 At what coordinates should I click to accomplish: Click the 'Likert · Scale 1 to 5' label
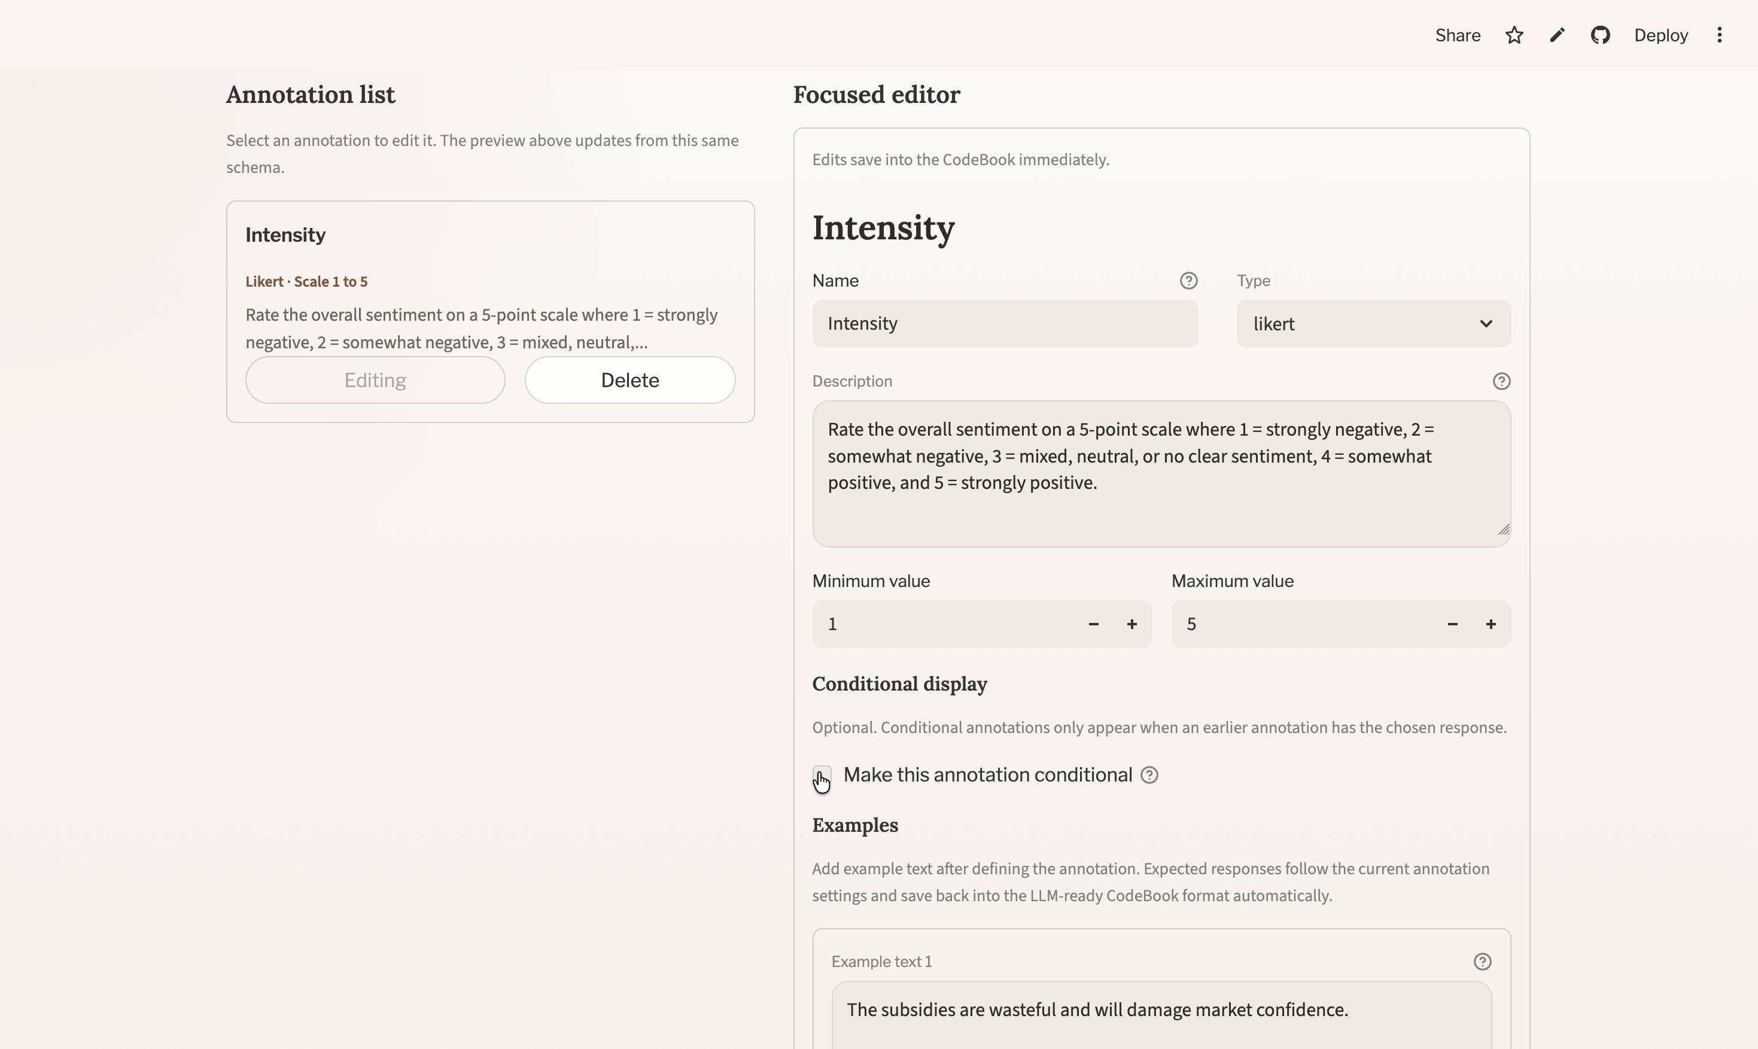[307, 281]
